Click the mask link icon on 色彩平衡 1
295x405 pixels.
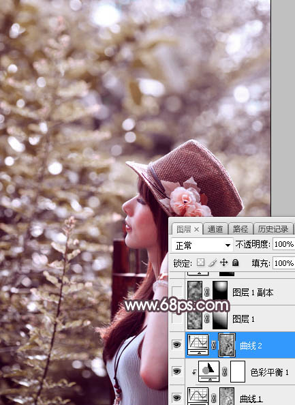coord(225,372)
